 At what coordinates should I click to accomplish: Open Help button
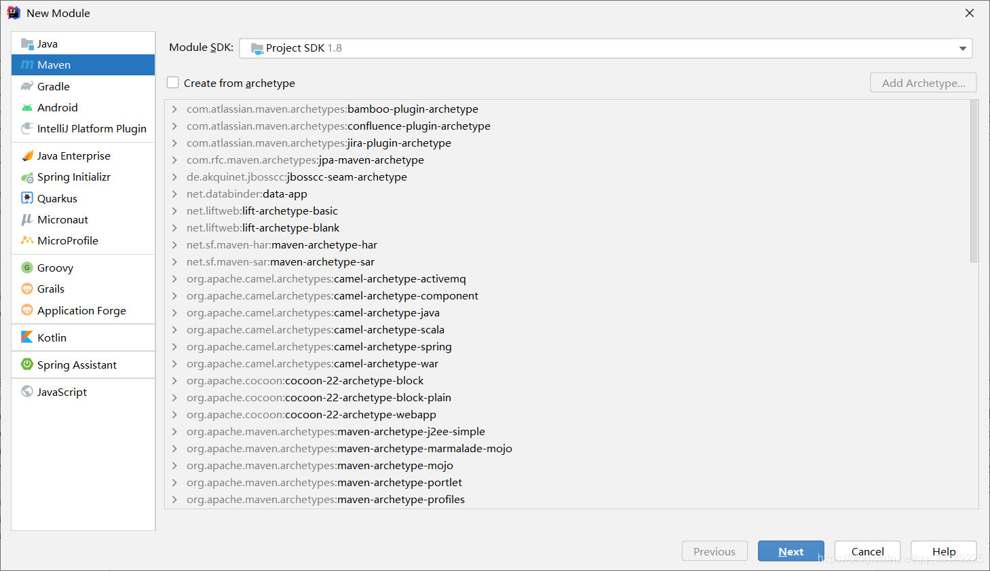click(944, 551)
